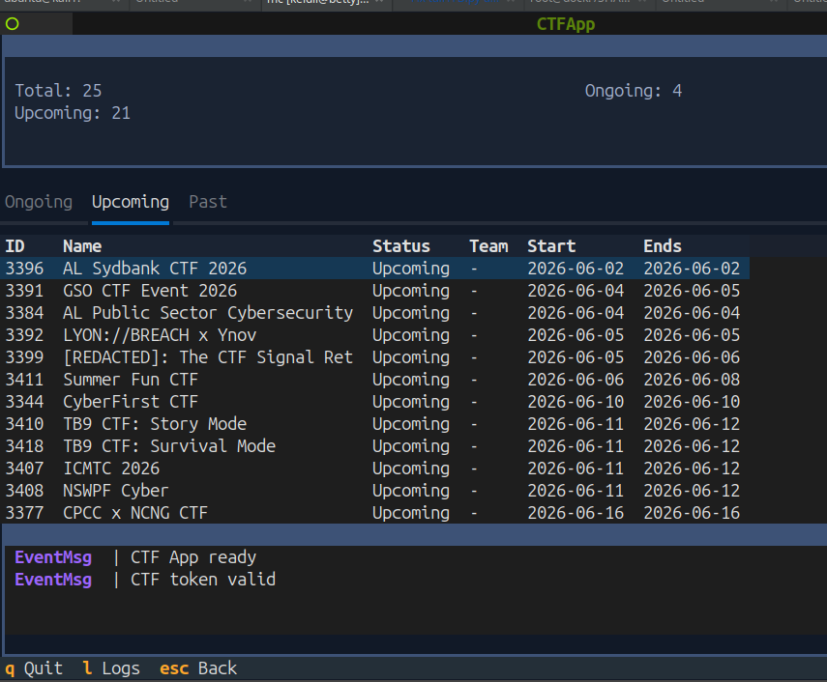Select the NSWPF Cyber row

375,491
